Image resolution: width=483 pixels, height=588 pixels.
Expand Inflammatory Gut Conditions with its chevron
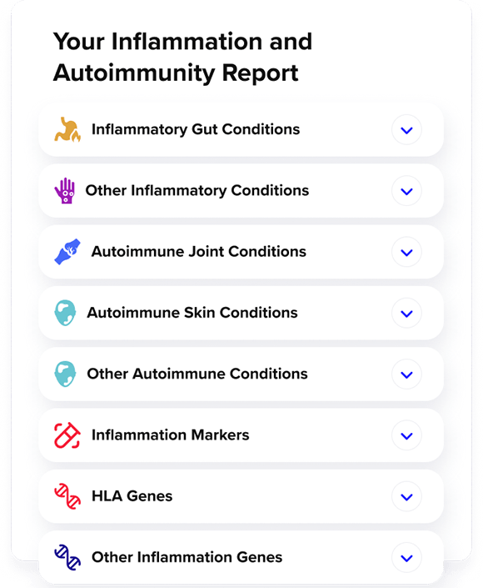[406, 130]
